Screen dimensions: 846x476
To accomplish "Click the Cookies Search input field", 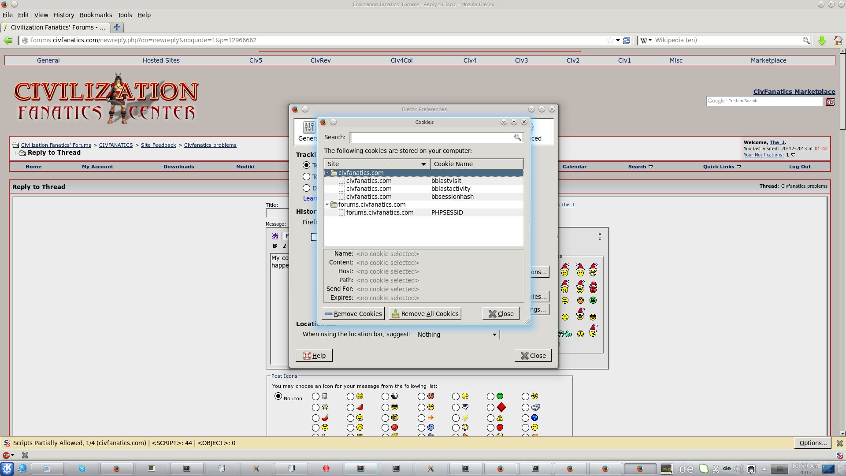I will tap(432, 138).
